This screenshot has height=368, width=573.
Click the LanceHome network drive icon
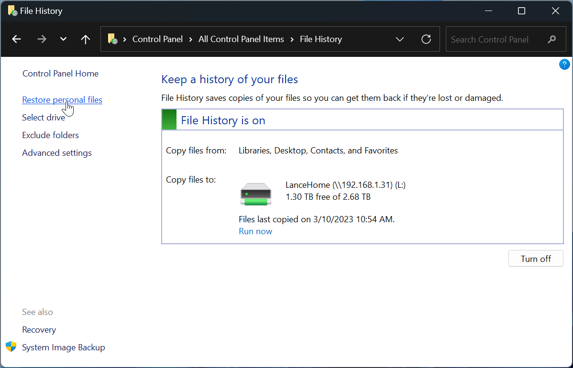point(255,194)
